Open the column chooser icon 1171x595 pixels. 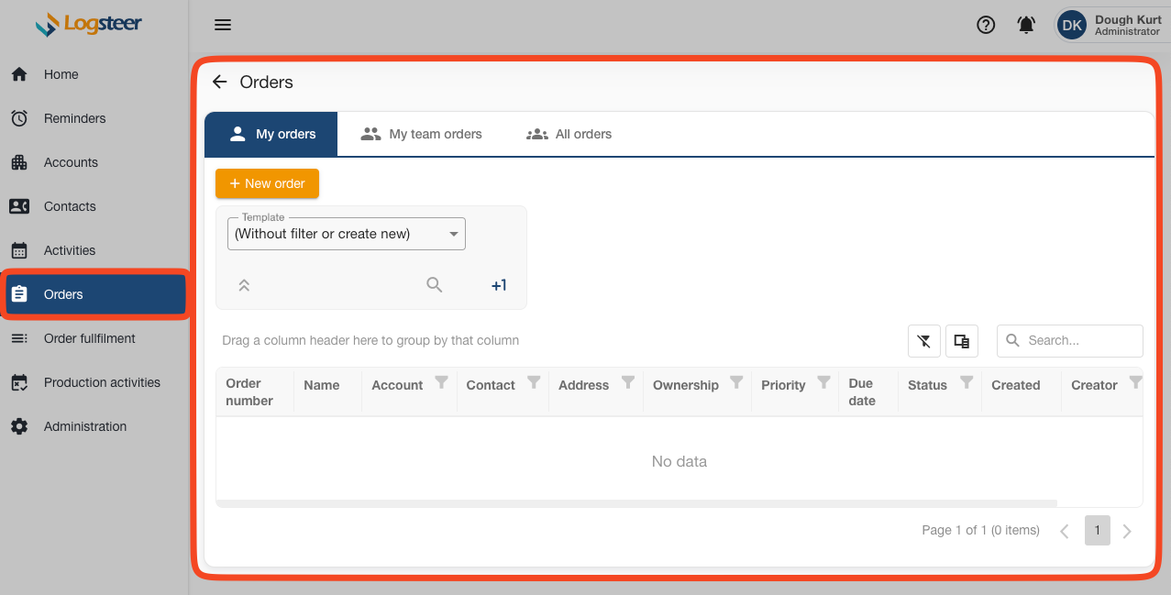coord(961,341)
